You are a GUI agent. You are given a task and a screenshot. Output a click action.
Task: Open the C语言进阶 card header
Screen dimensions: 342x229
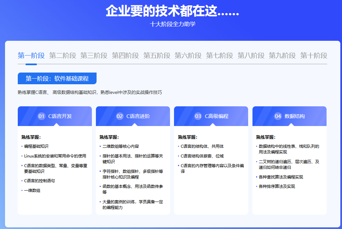[133, 116]
